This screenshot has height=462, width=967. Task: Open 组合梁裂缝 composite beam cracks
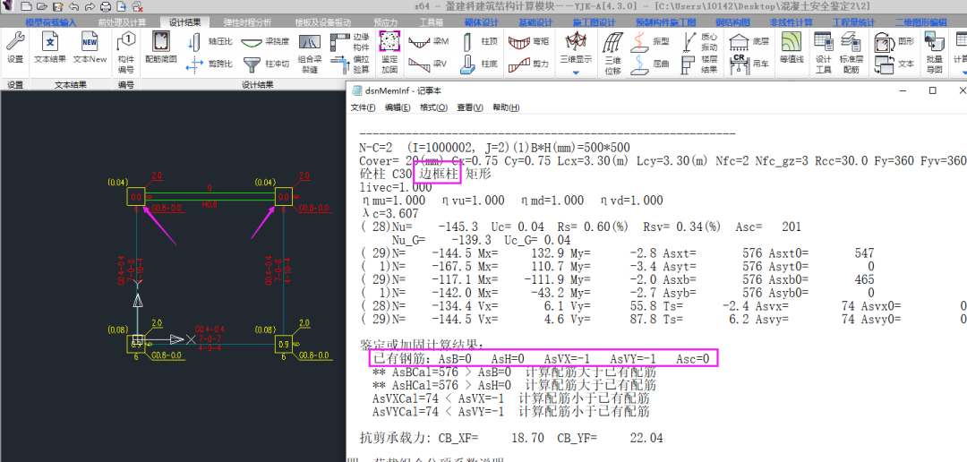[x=310, y=53]
